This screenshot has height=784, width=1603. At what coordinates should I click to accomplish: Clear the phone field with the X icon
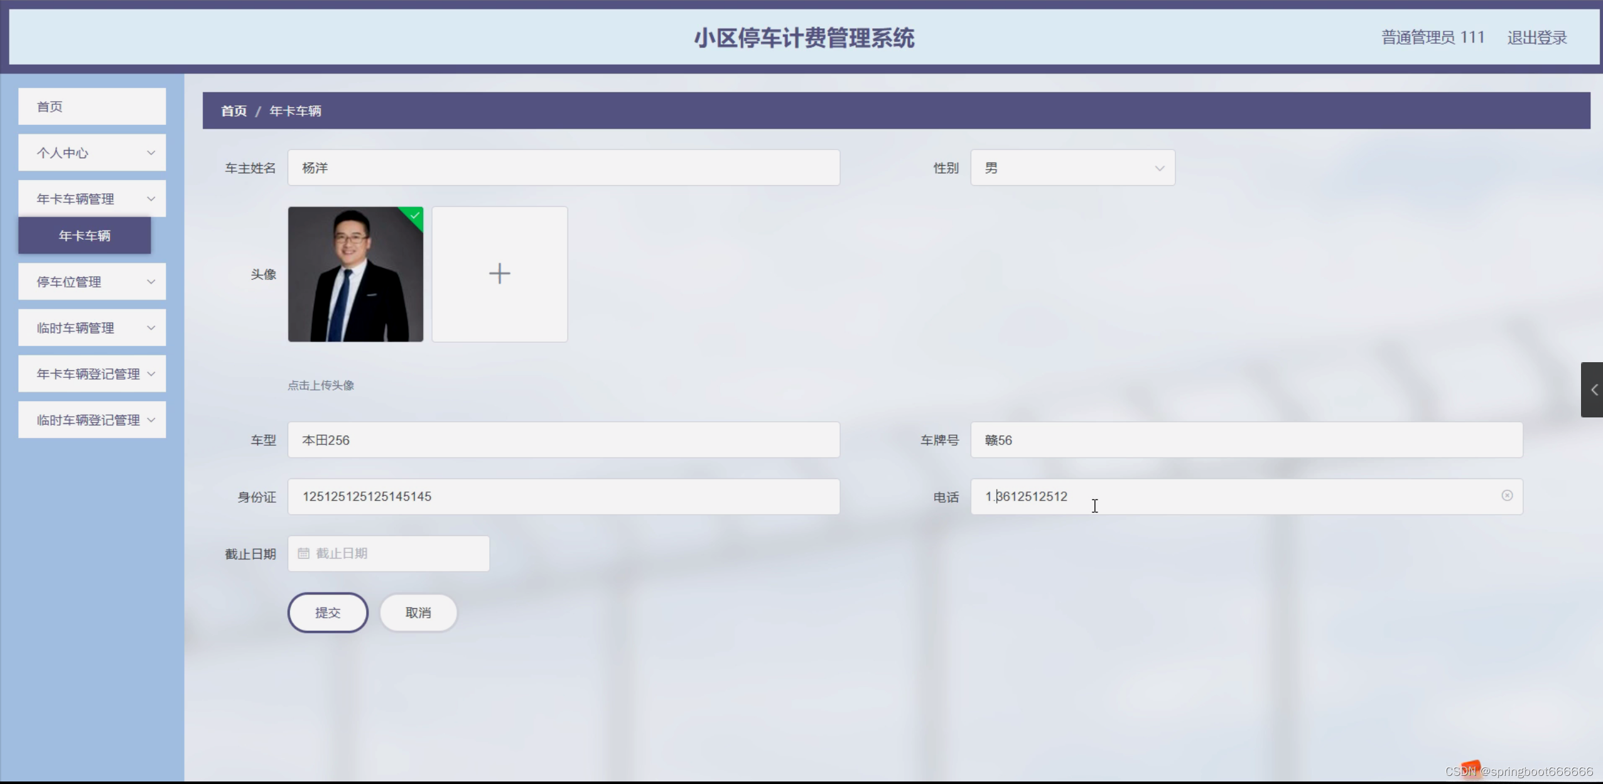(x=1506, y=496)
